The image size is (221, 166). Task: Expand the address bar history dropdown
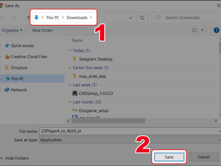click(x=131, y=18)
